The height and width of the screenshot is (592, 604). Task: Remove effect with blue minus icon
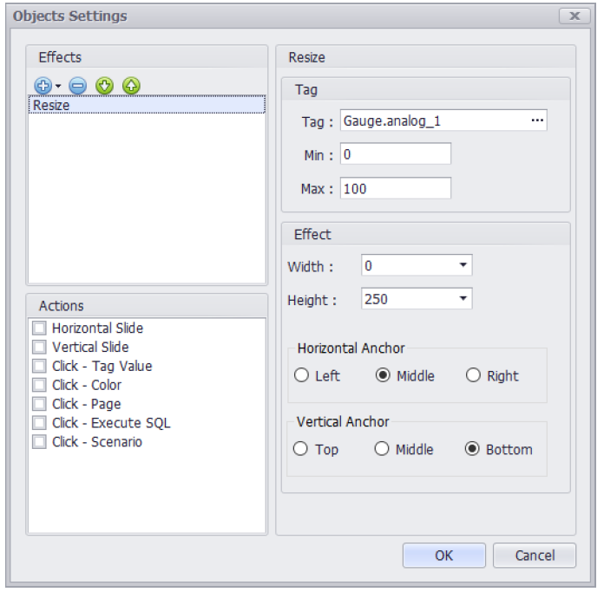click(77, 86)
